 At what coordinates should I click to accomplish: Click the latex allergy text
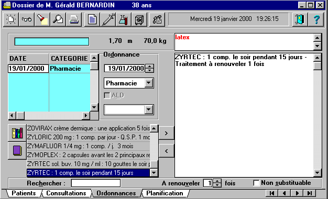(182, 37)
